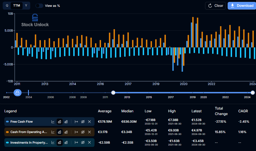The height and width of the screenshot is (151, 256).
Task: Hide the Free Cash Flow series
Action: [x=83, y=122]
